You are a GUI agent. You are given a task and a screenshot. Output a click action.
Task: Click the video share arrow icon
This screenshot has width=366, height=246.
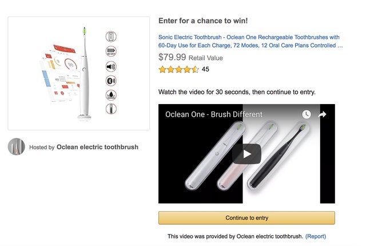(x=322, y=114)
